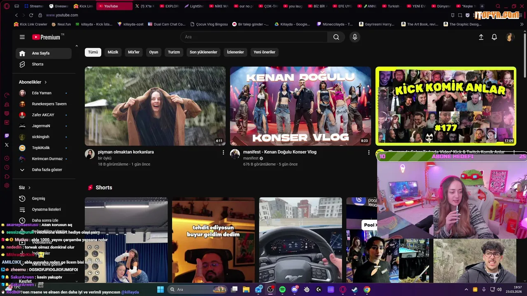This screenshot has height=296, width=527.
Task: Open Kerimcan Durmaz channel
Action: click(44, 159)
